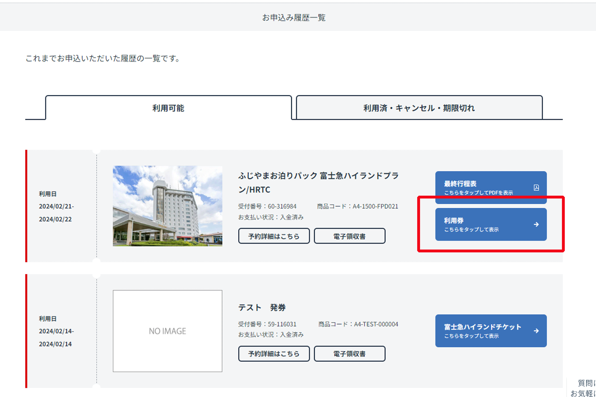
Task: Click the hotel building thumbnail
Action: tap(167, 206)
